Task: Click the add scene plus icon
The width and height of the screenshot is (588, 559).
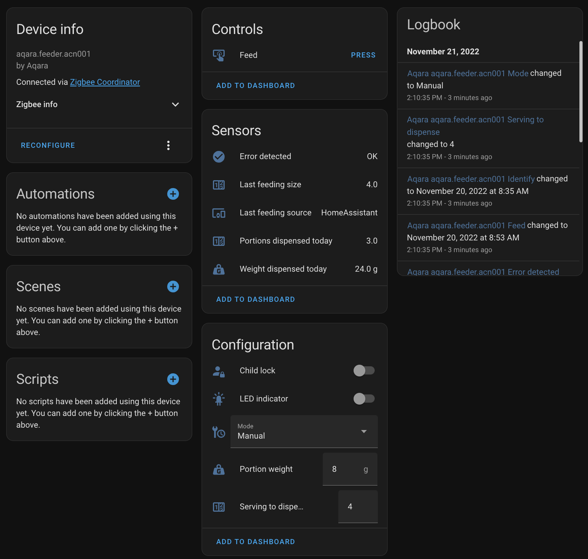Action: 173,287
